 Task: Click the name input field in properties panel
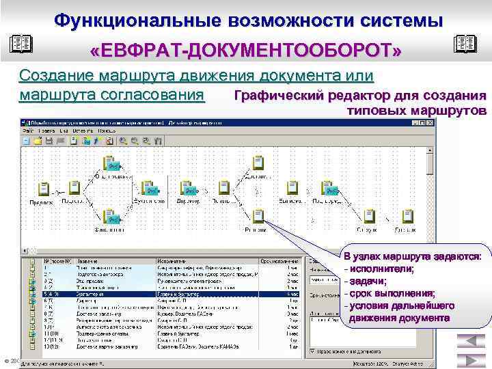[x=325, y=280]
